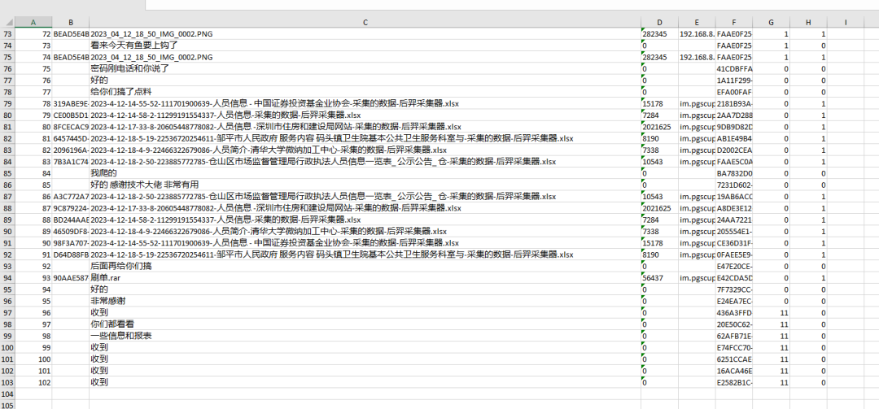Screen dimensions: 879x409
Task: Click cell reading 我爬的
Action: pos(365,173)
